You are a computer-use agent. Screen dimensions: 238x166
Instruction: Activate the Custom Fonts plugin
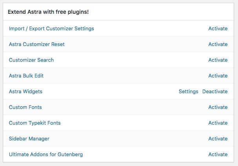click(x=218, y=107)
